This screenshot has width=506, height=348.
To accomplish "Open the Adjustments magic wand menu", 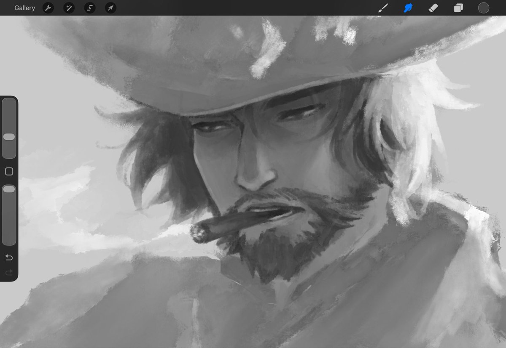I will click(69, 8).
